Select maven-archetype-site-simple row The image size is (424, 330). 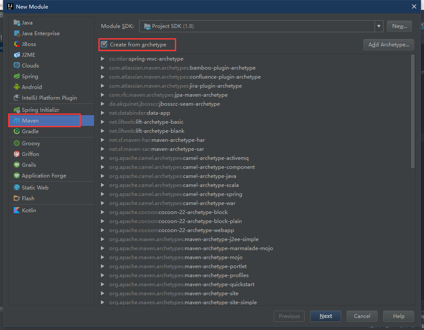tap(255, 302)
